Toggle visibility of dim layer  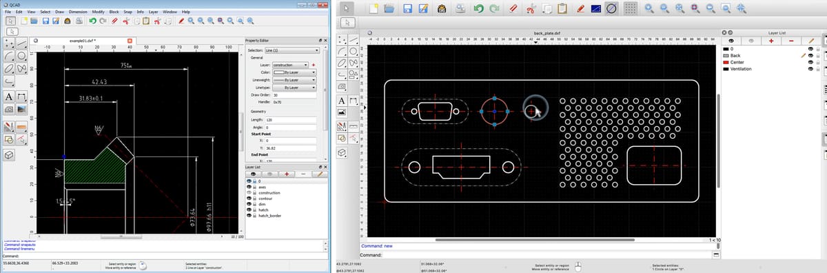(249, 204)
